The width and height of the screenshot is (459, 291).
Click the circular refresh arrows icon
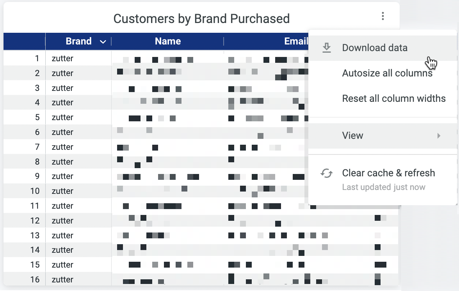click(326, 173)
